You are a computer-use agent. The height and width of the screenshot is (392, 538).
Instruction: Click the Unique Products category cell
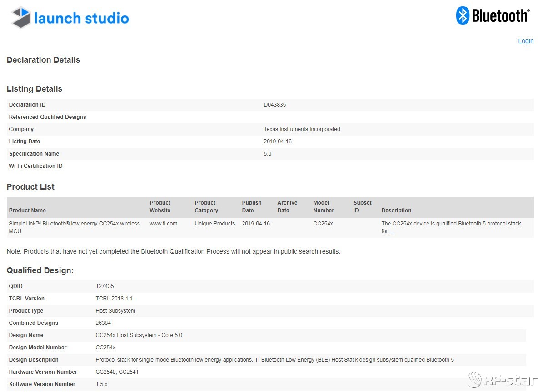[215, 224]
